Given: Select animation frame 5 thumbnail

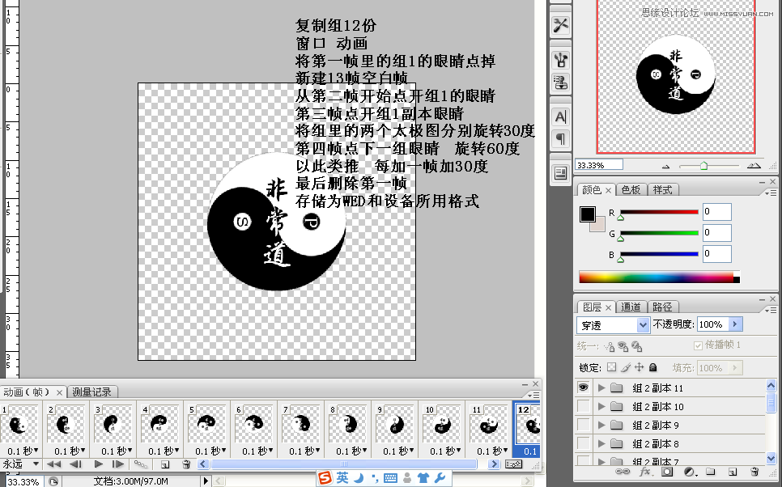Looking at the screenshot, I should tap(206, 425).
